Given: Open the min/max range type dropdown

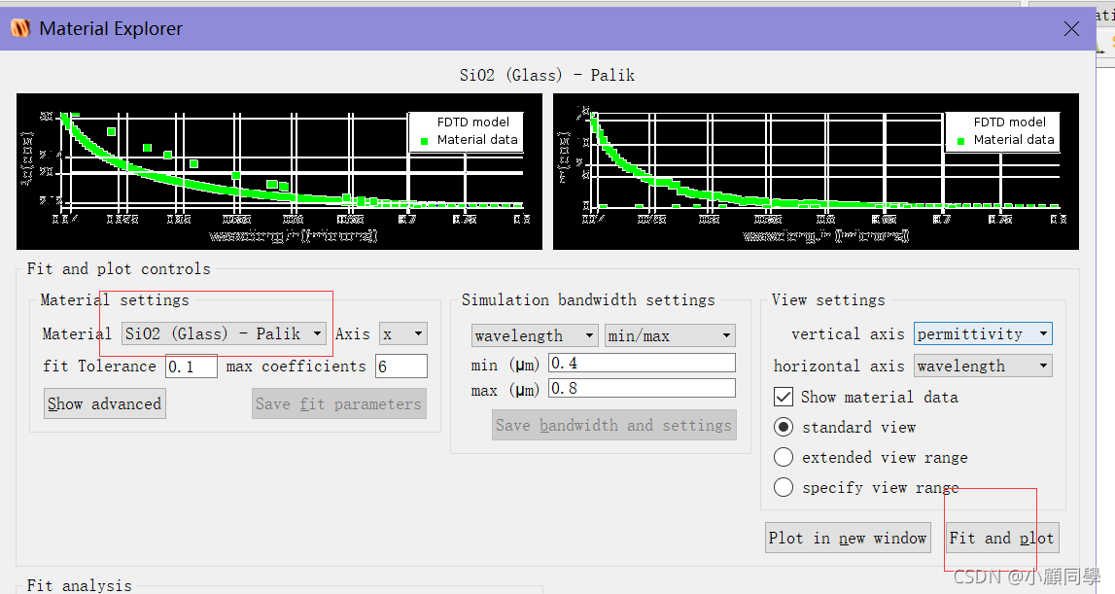Looking at the screenshot, I should [670, 335].
